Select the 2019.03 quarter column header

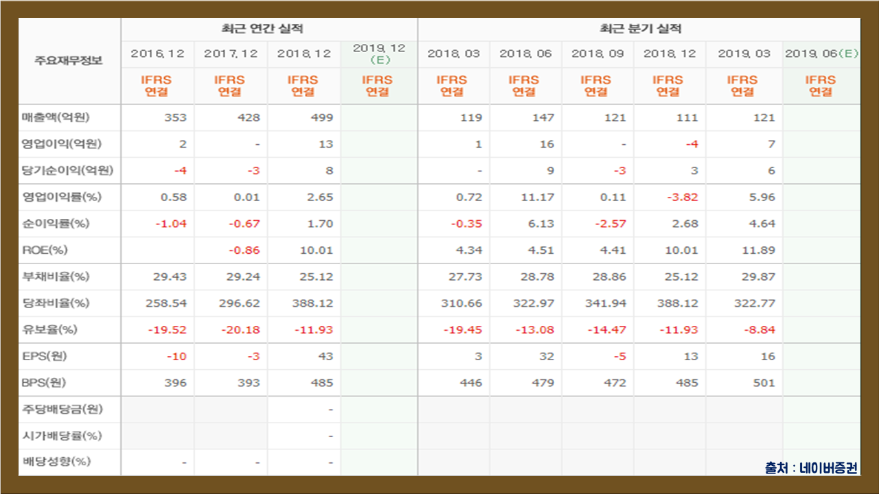pos(744,54)
